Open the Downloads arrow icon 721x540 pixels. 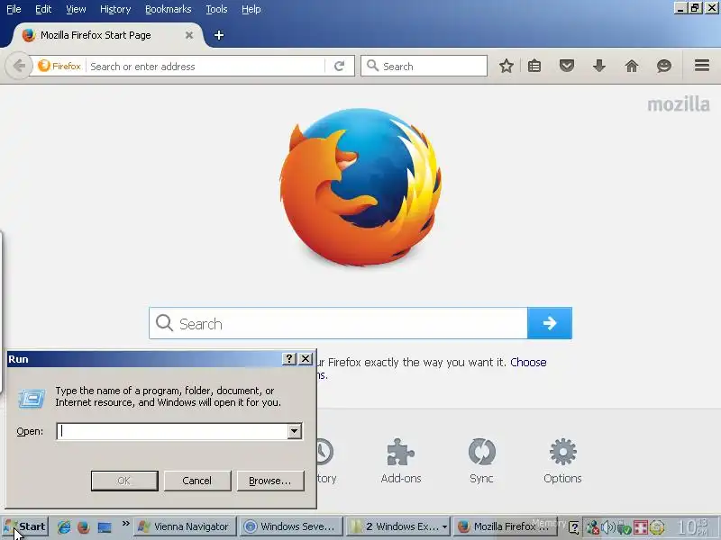(599, 66)
